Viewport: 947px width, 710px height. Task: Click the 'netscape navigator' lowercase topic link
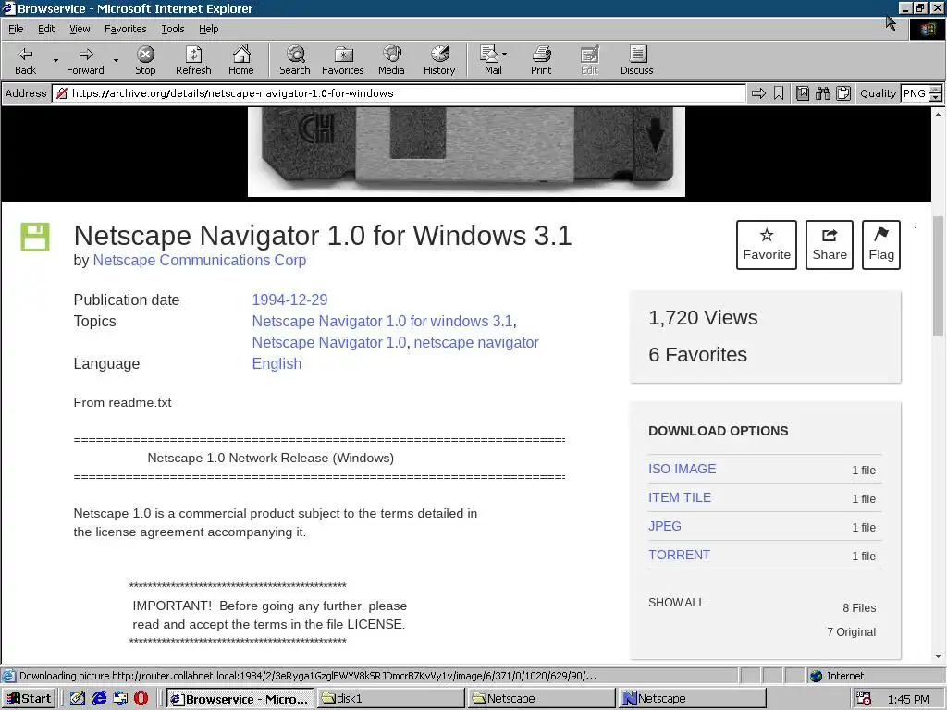[x=476, y=342]
